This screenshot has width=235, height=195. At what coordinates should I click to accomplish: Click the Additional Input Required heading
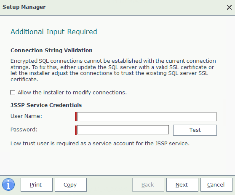[x=54, y=32]
